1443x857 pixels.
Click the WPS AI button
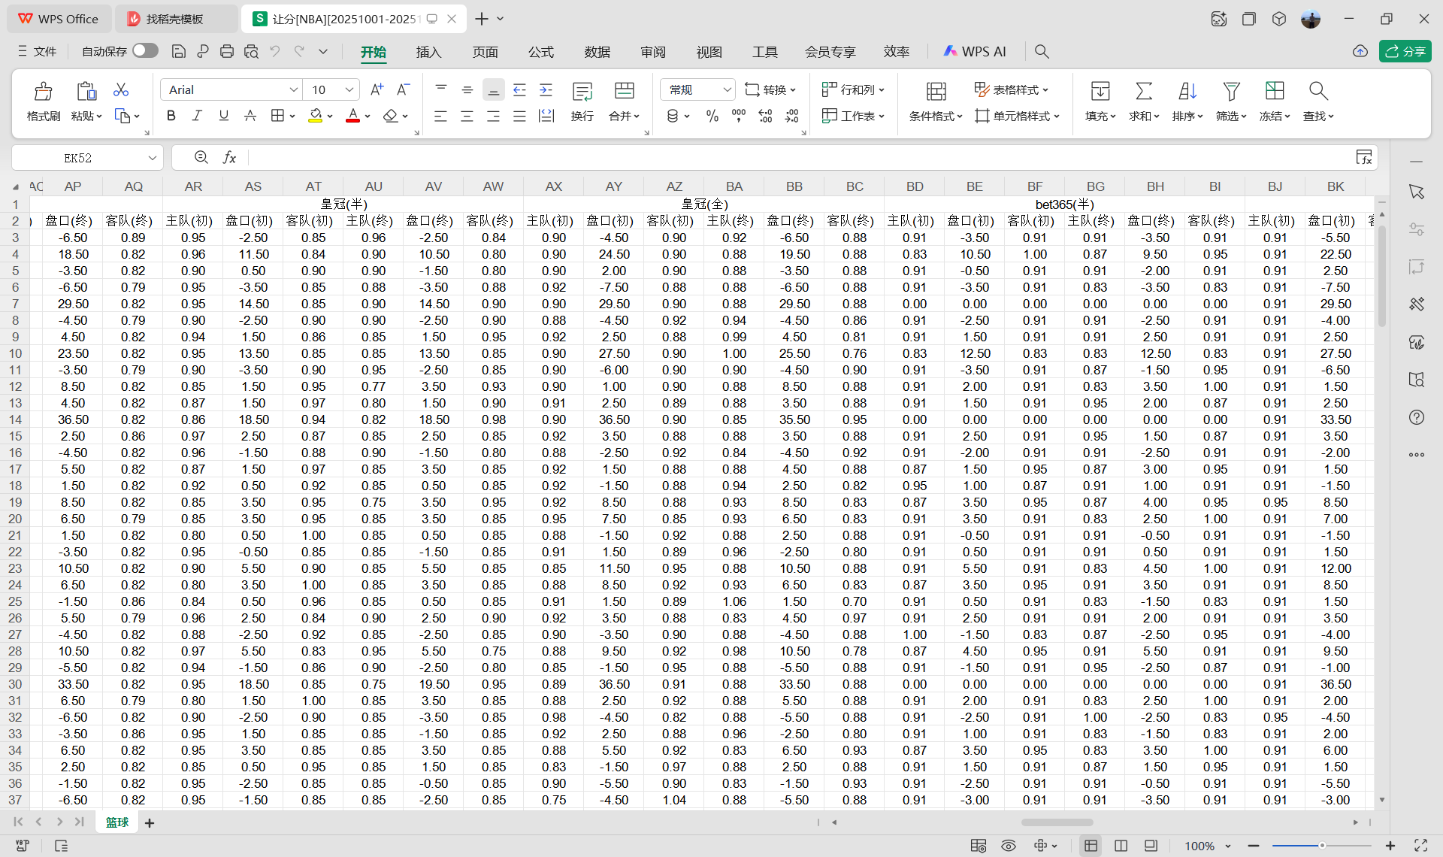click(974, 51)
